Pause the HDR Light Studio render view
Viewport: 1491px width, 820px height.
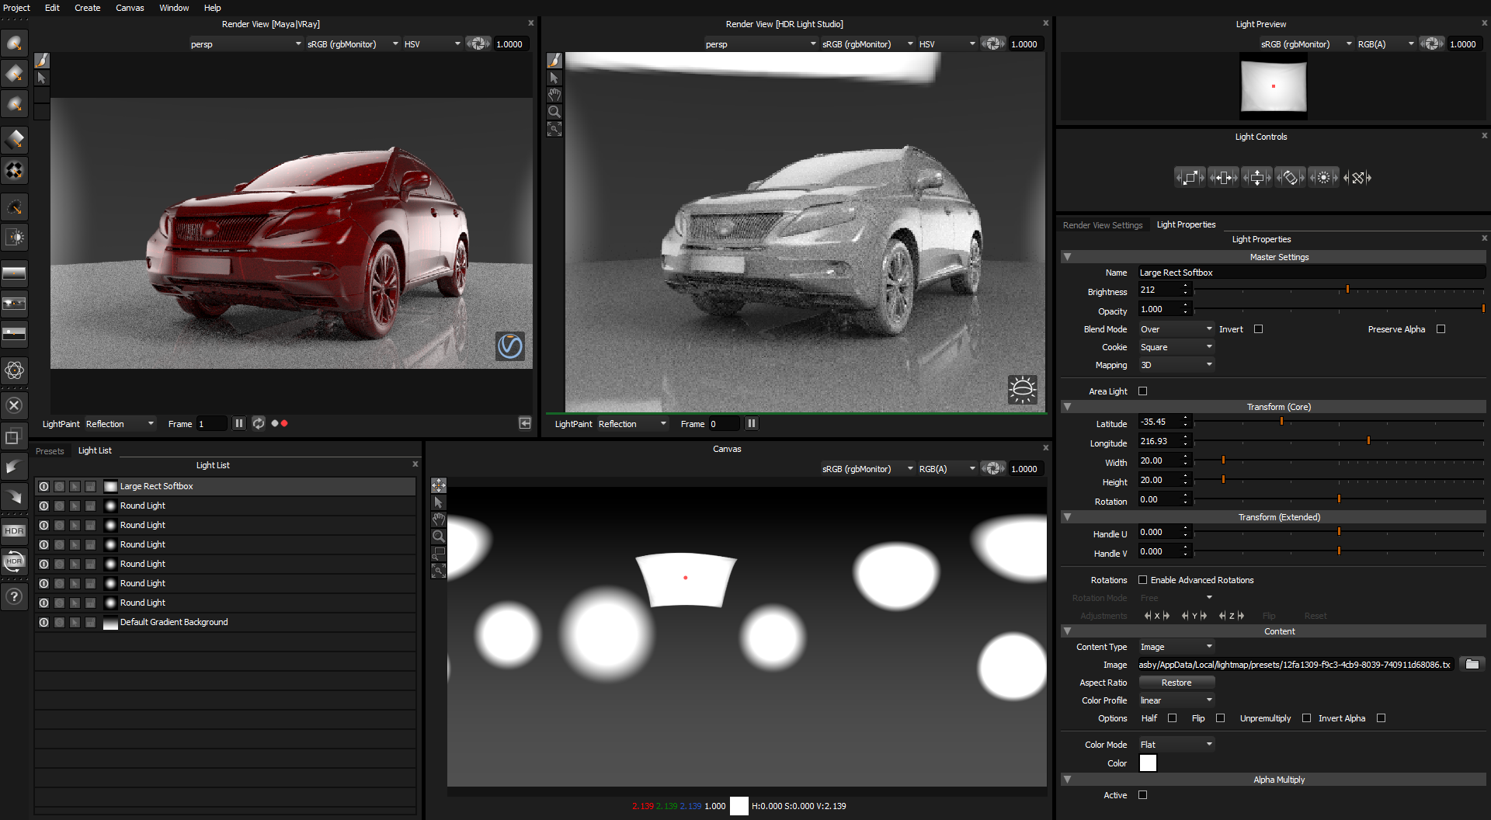[x=752, y=423]
